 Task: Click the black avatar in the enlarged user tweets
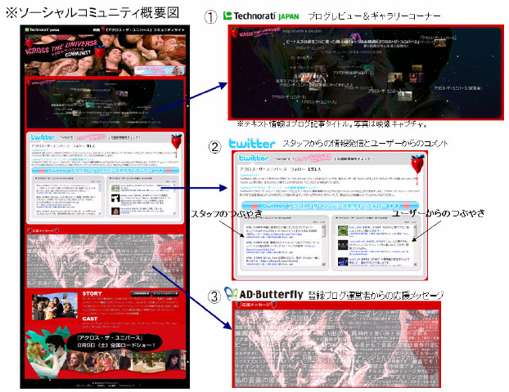[343, 245]
